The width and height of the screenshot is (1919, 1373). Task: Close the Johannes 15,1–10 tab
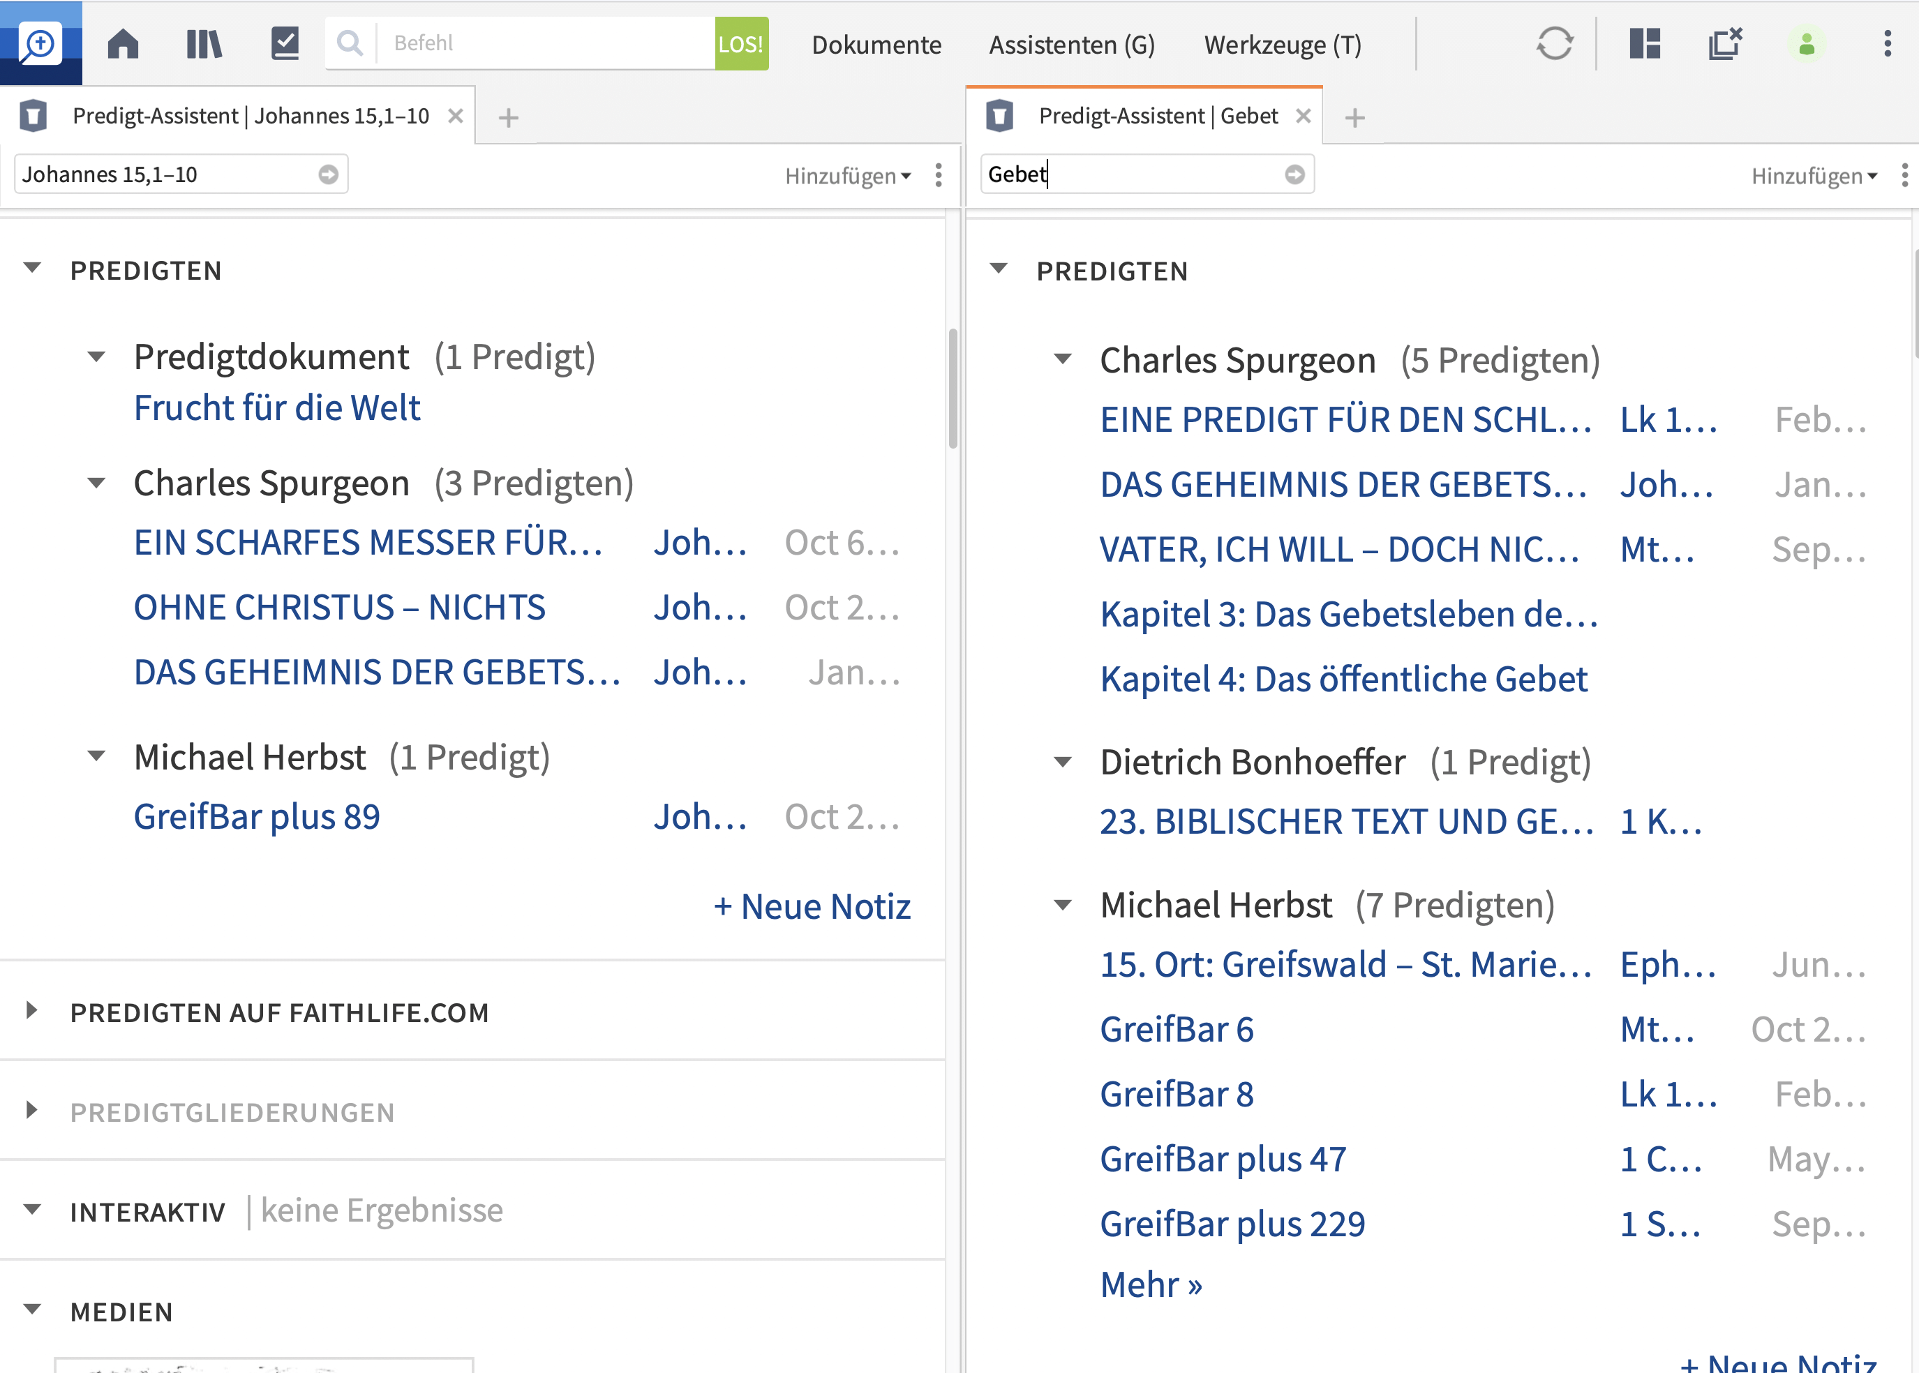pyautogui.click(x=455, y=116)
